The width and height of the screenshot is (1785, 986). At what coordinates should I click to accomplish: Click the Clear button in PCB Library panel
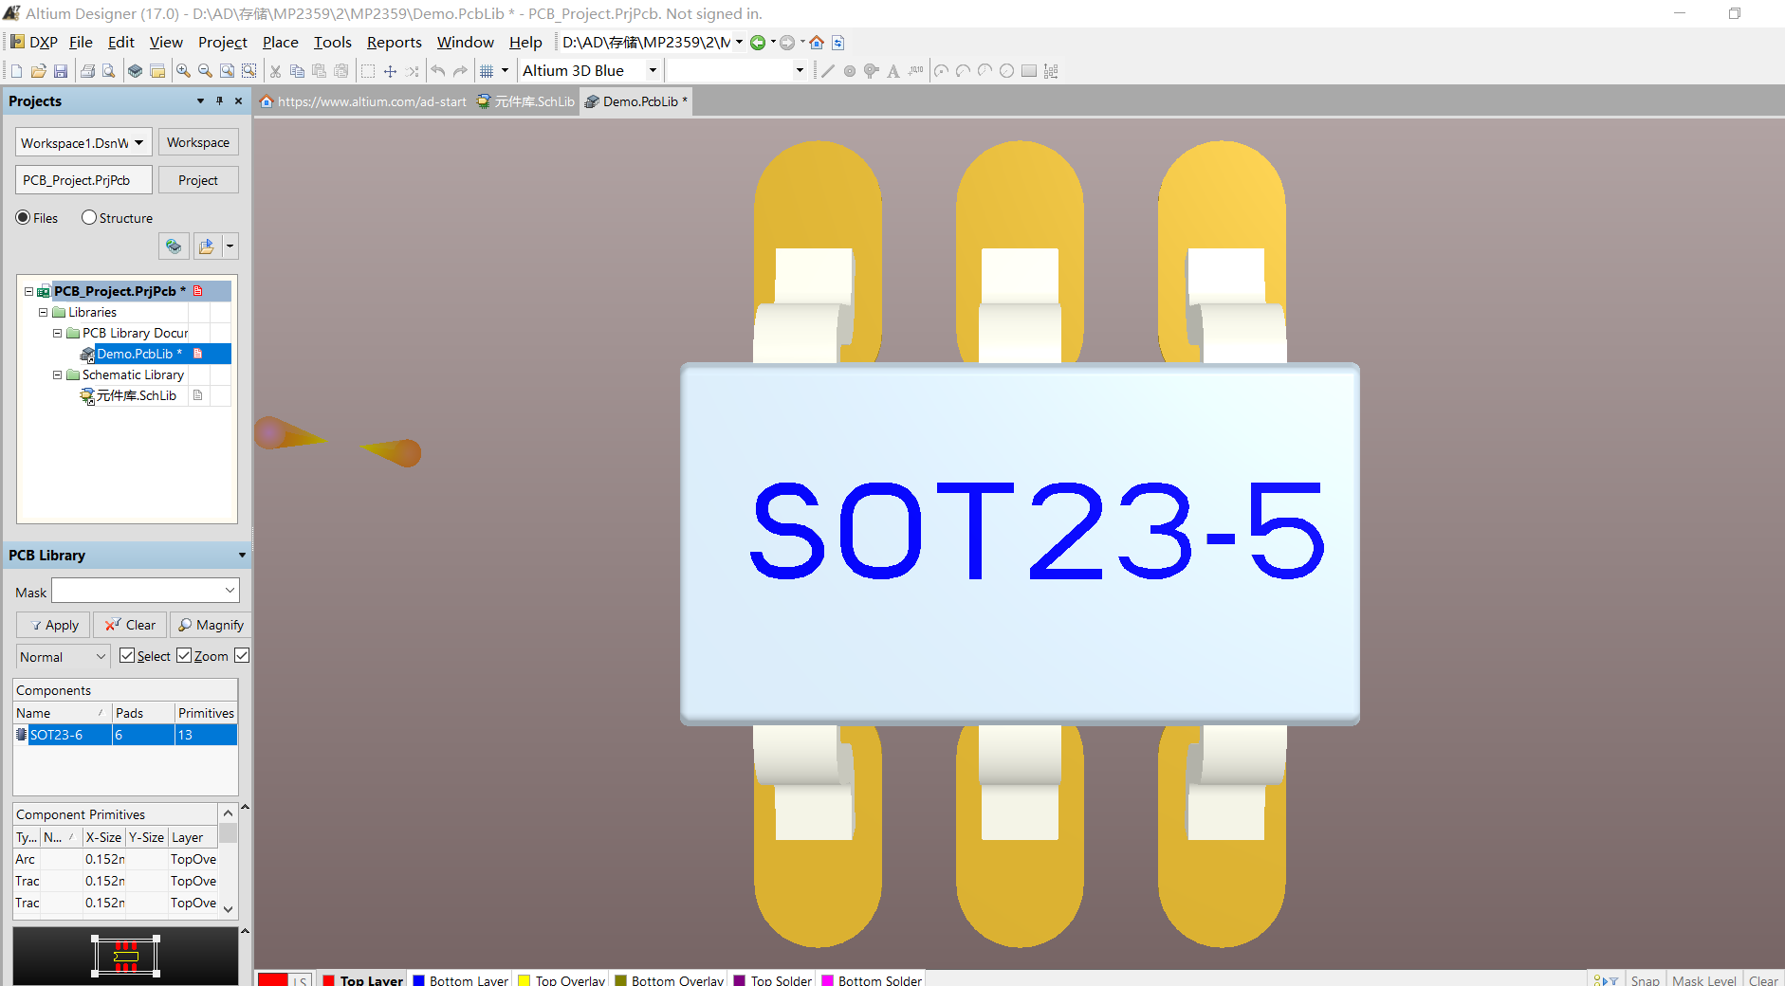coord(130,625)
